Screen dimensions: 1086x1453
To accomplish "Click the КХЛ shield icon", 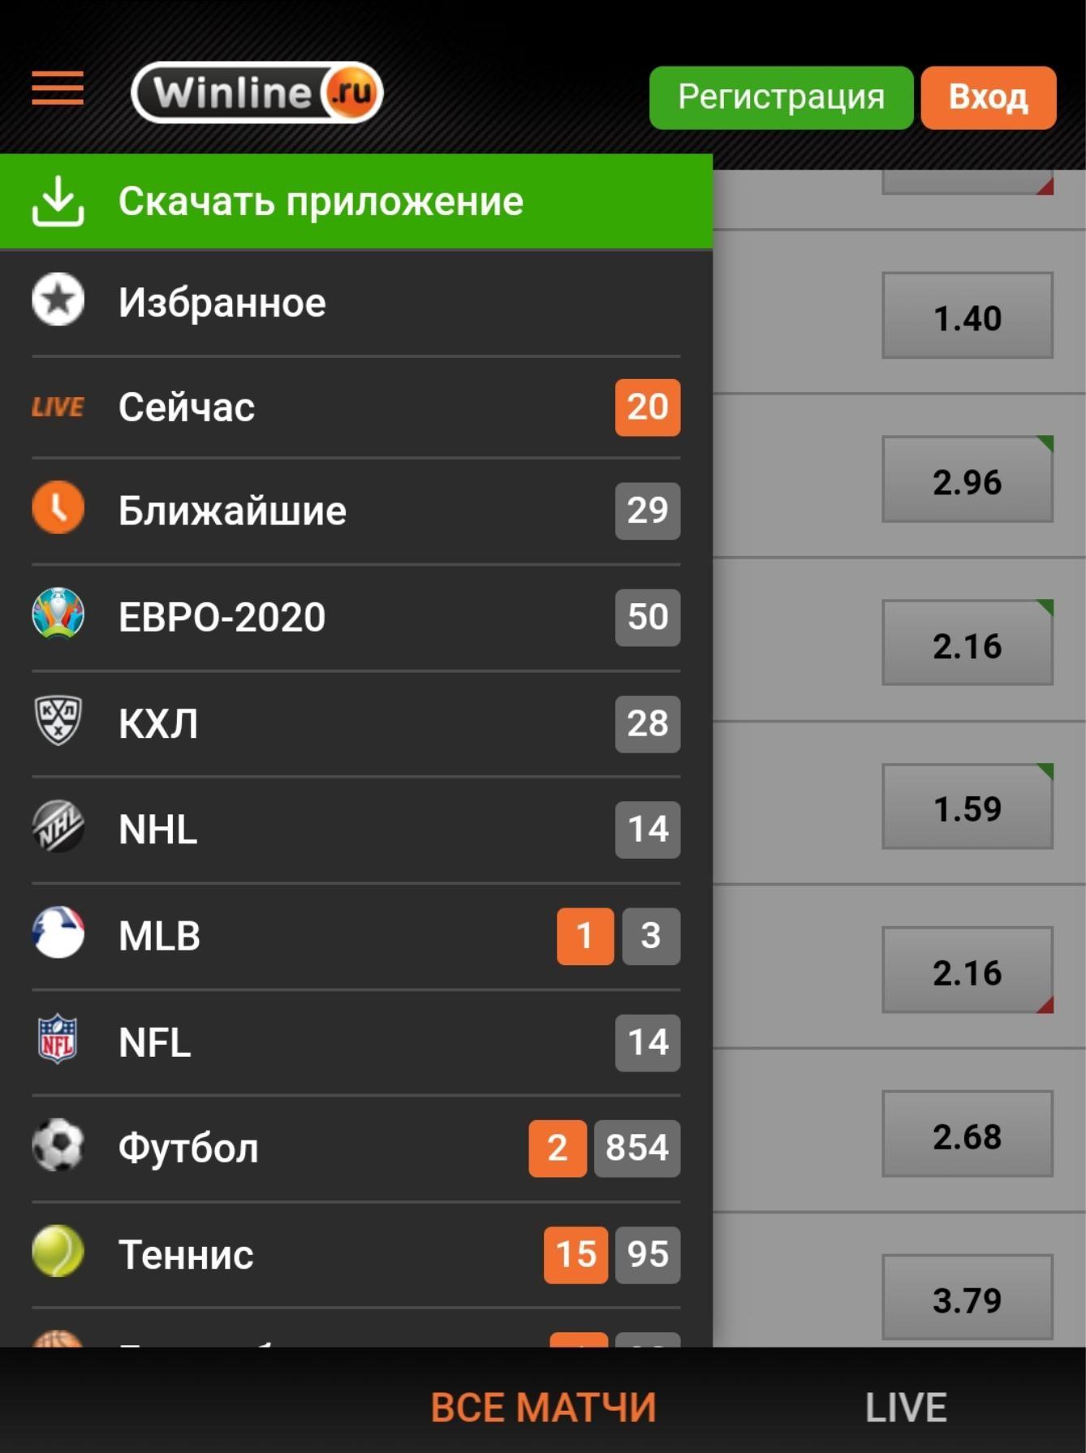I will pyautogui.click(x=58, y=721).
